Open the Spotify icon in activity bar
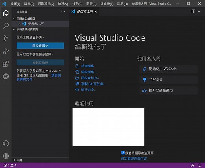 click(6, 76)
